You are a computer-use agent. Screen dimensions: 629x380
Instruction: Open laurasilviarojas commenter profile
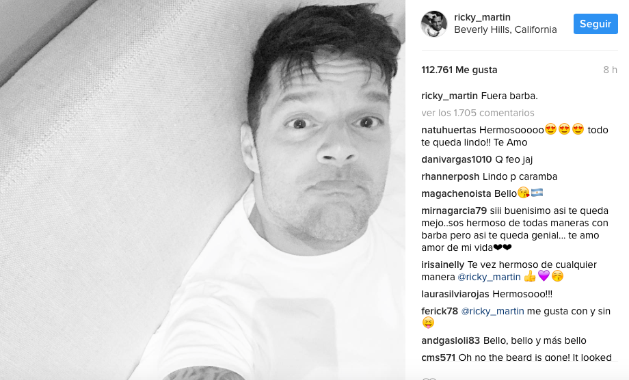(455, 294)
